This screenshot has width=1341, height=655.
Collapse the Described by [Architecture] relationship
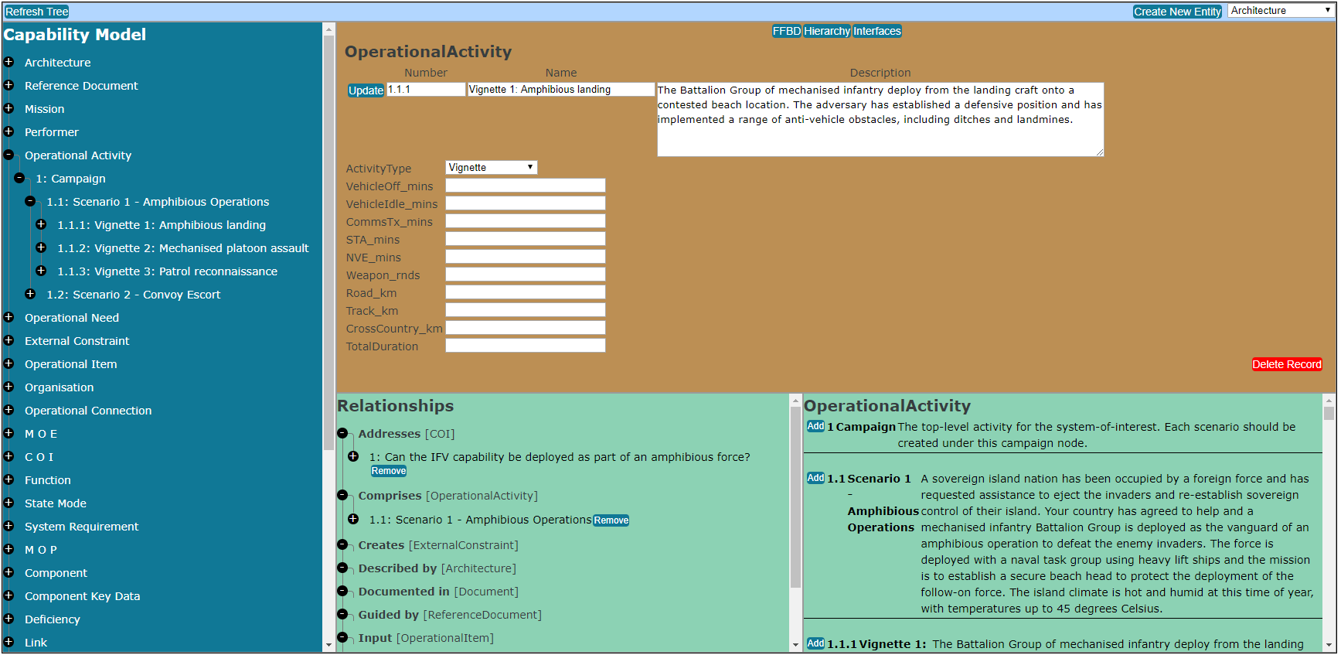click(x=342, y=568)
